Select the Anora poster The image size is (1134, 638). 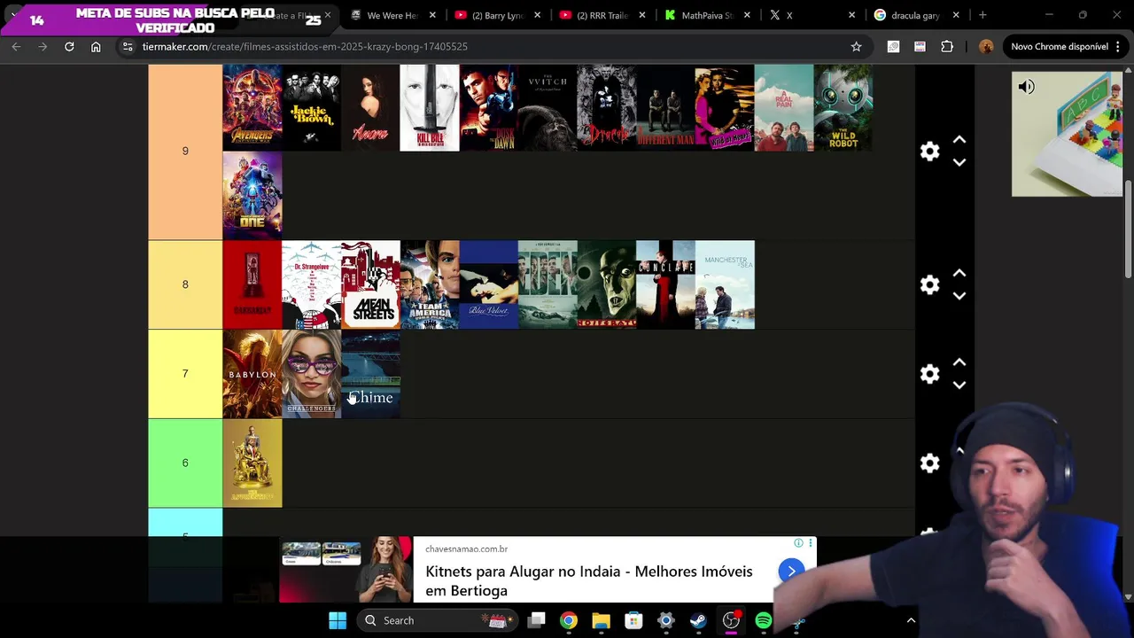(370, 107)
